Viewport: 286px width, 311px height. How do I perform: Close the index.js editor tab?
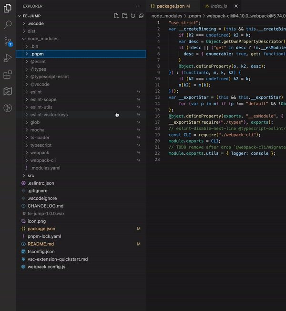coord(236,6)
